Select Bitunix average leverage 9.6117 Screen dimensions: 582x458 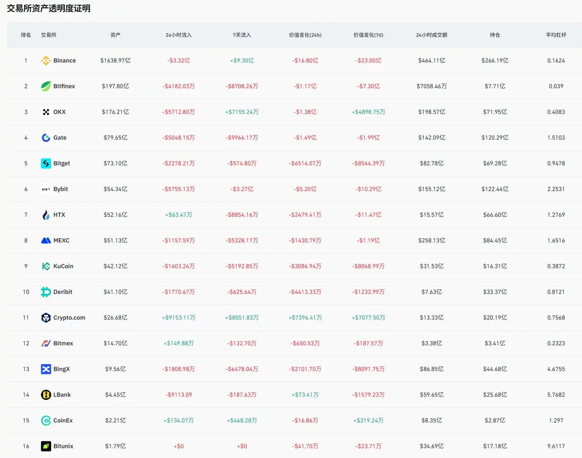[556, 446]
